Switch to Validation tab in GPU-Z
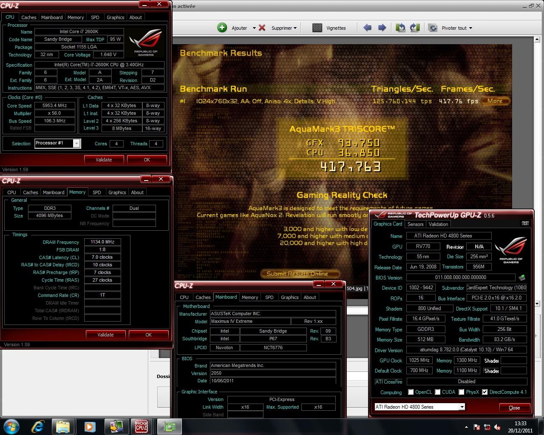This screenshot has height=435, width=544. [438, 224]
